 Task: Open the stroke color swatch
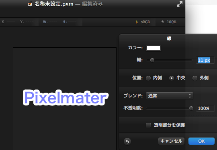tap(154, 48)
